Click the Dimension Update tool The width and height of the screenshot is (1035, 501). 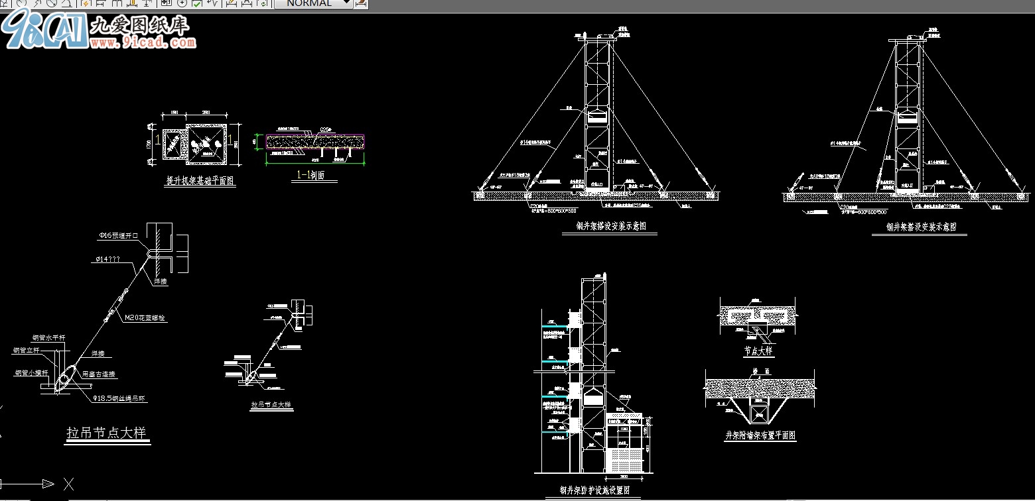tap(262, 3)
